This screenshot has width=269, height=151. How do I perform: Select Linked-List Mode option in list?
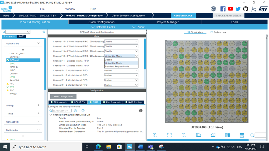pos(121,63)
